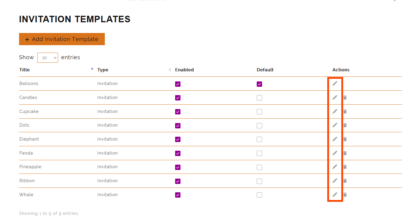Edit the Cupcake template with pencil icon
Viewport: 408px width, 222px height.
[335, 111]
